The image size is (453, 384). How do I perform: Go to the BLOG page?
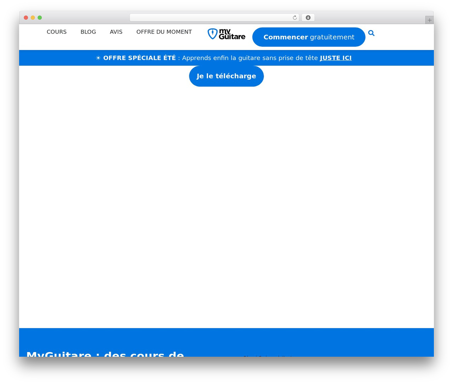[88, 32]
